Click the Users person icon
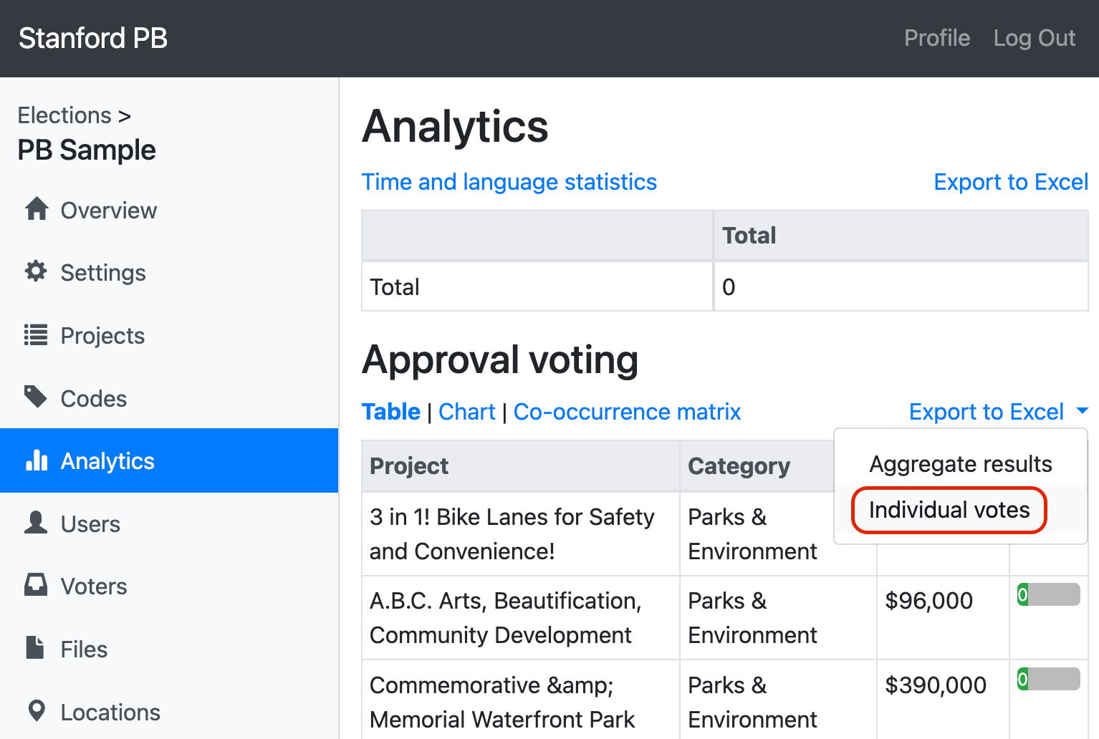Screen dimensions: 1099x739 [x=36, y=523]
